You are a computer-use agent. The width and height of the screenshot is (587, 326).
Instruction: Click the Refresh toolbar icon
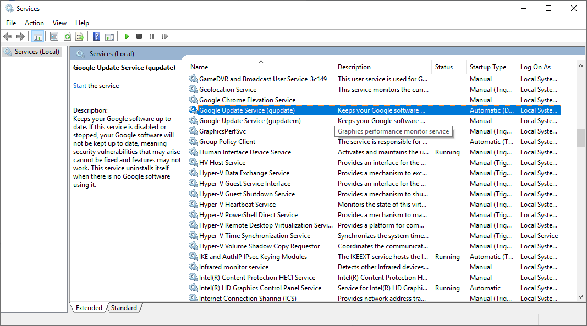click(67, 36)
